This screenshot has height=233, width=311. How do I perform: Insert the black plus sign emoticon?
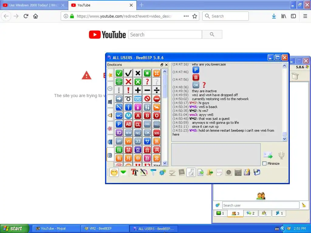138,90
